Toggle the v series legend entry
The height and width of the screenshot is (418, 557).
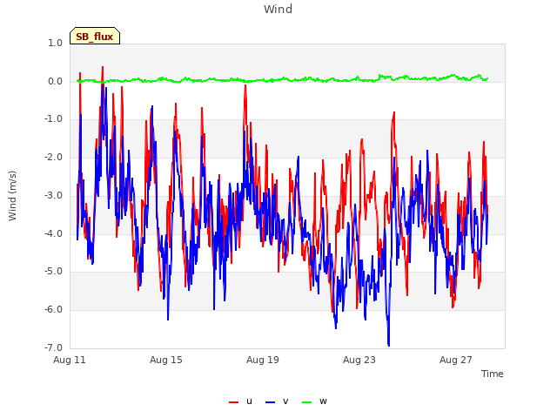277,401
